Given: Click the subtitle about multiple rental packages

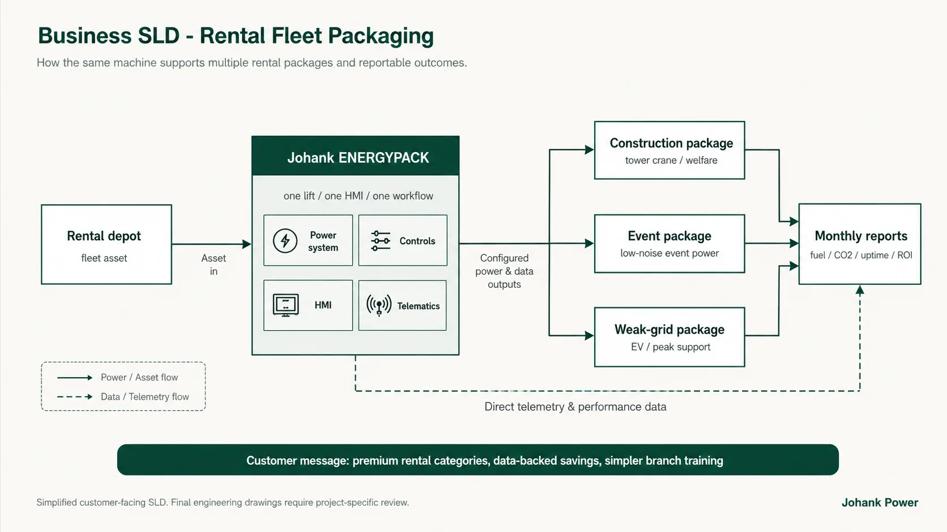Looking at the screenshot, I should point(252,63).
